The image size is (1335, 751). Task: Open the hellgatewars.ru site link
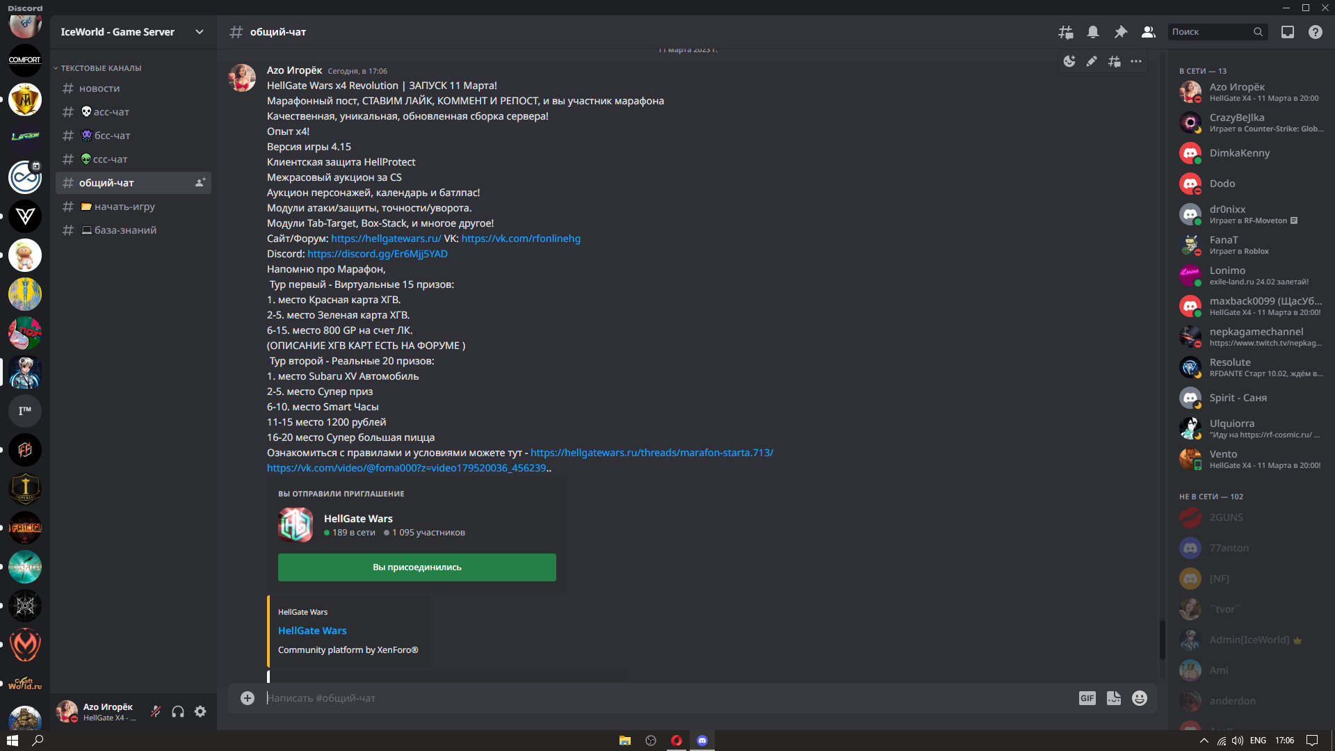pyautogui.click(x=386, y=239)
